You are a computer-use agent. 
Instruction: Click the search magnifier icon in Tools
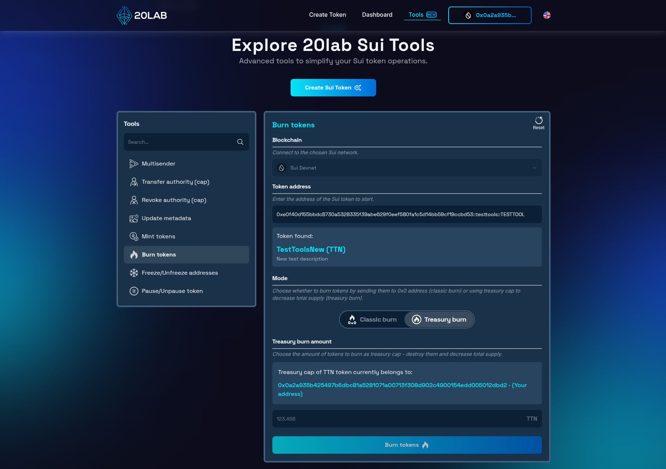(x=240, y=142)
